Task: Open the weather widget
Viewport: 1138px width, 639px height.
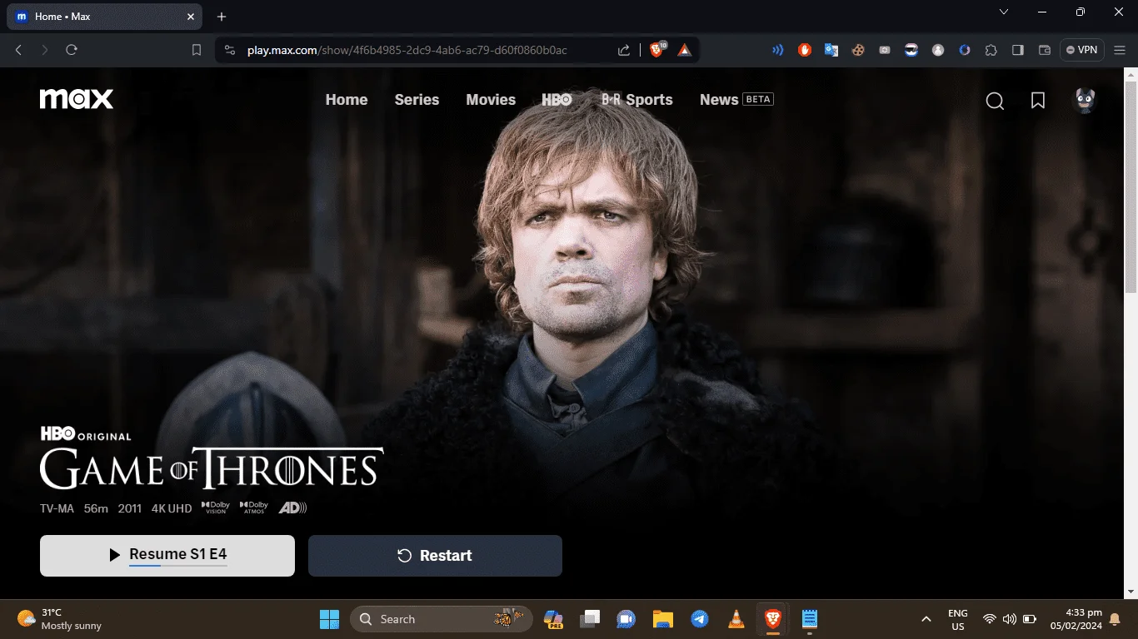Action: click(59, 619)
